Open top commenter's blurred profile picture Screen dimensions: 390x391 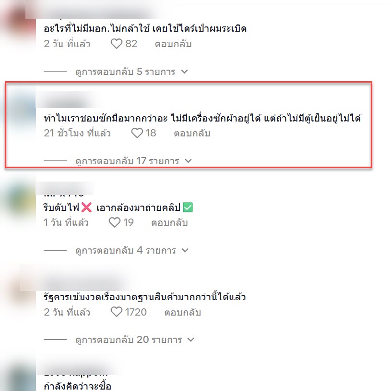19,23
